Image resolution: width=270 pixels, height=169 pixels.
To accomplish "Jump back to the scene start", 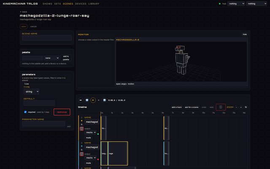I will (81, 100).
